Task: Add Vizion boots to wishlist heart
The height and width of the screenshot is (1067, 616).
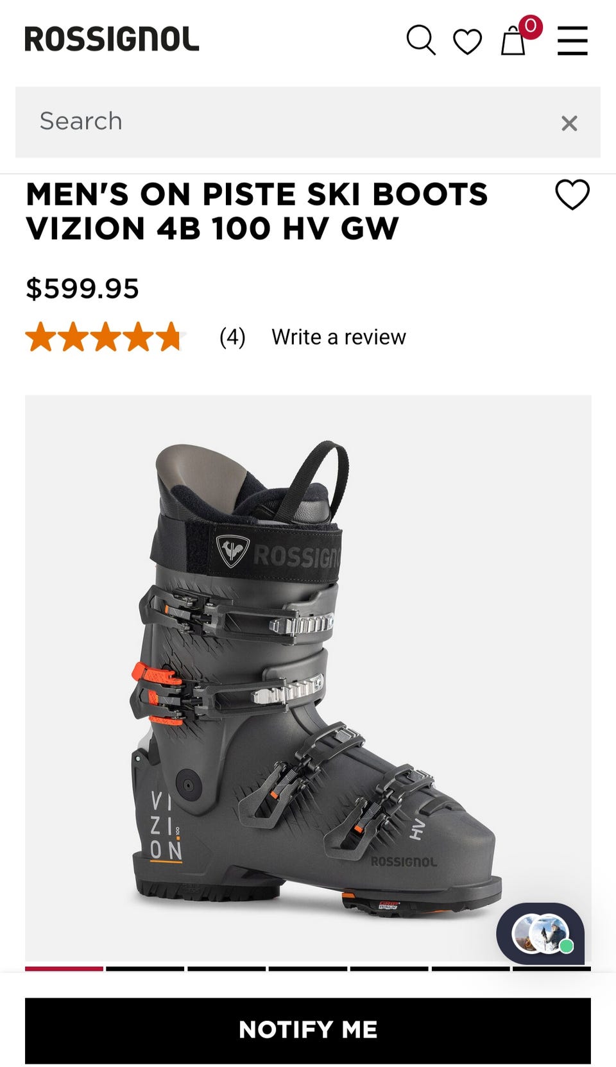Action: click(x=572, y=194)
